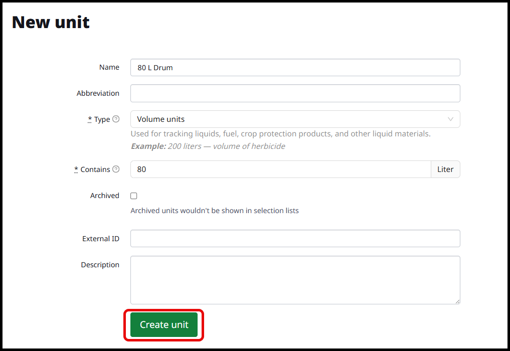Image resolution: width=510 pixels, height=351 pixels.
Task: Click the help icon beside Contains
Action: point(116,169)
